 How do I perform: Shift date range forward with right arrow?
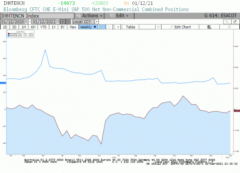pyautogui.click(x=68, y=22)
